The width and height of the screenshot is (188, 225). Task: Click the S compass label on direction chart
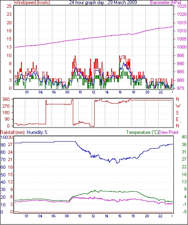(x=177, y=113)
